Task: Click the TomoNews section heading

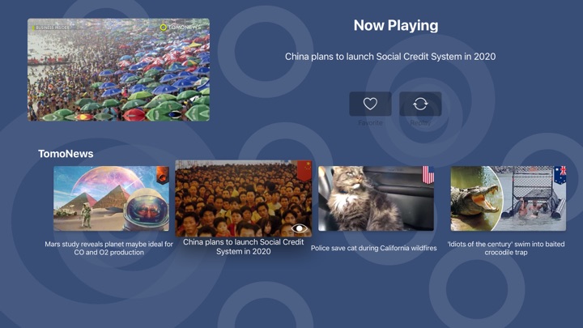Action: (66, 154)
